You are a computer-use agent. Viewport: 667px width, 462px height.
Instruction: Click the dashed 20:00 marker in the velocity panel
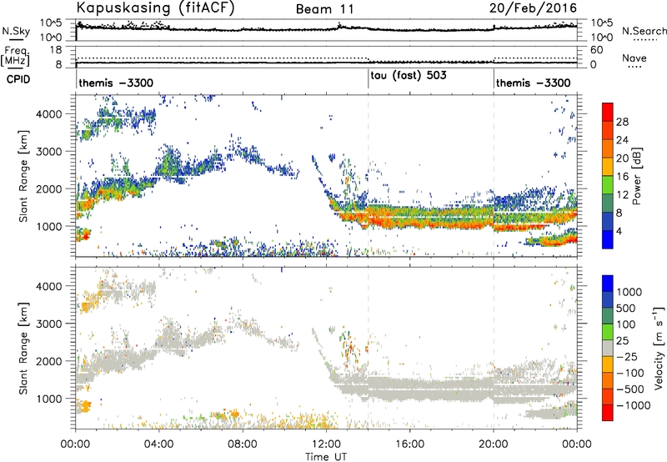(x=494, y=348)
